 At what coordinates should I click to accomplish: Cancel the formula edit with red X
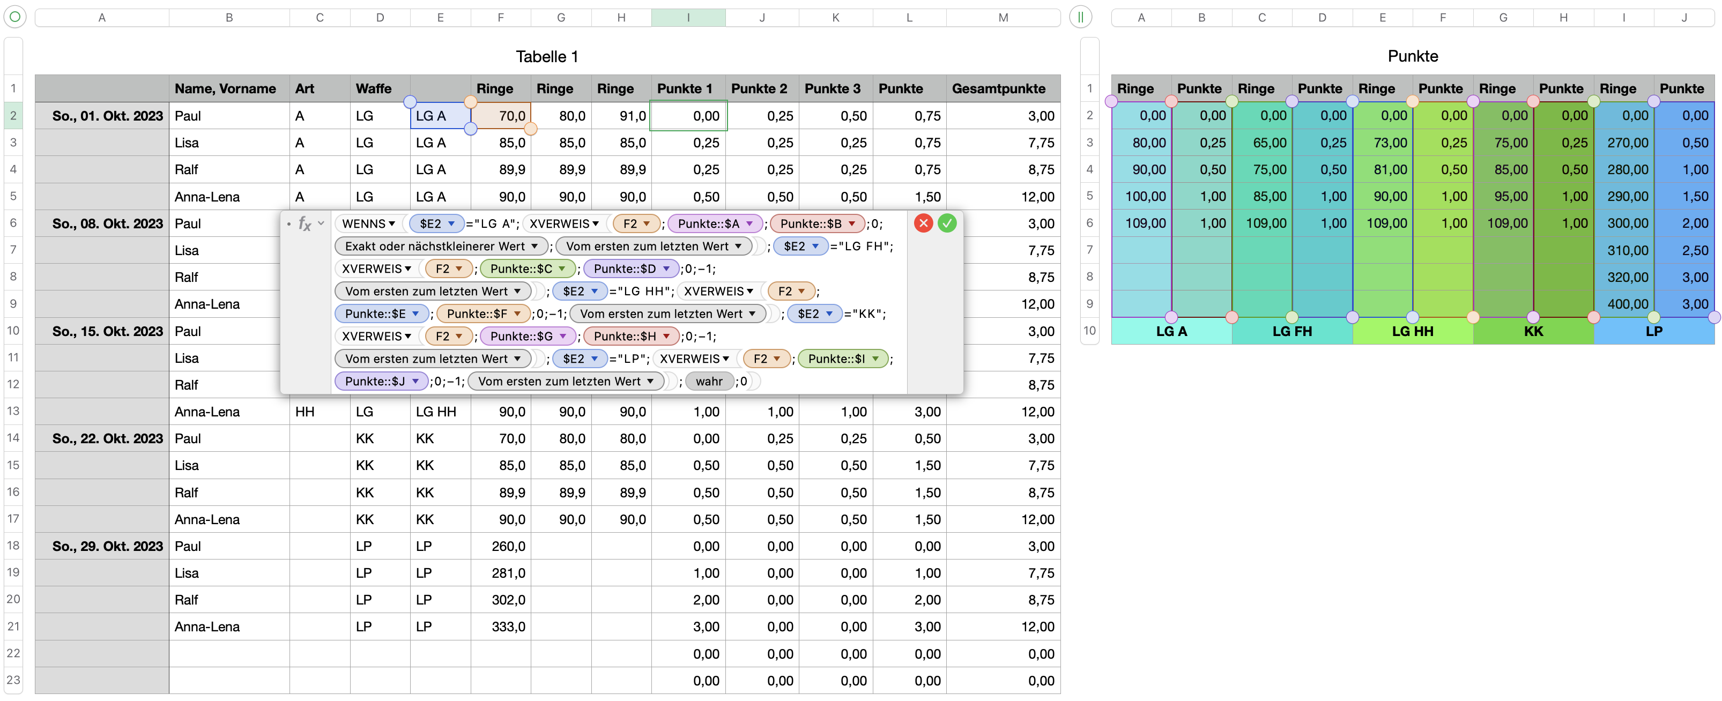pos(923,223)
